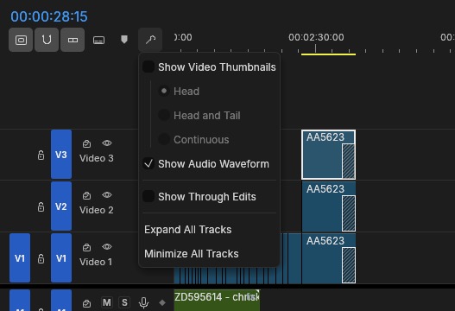
Task: Toggle sync lock on Video 2
Action: coord(86,195)
